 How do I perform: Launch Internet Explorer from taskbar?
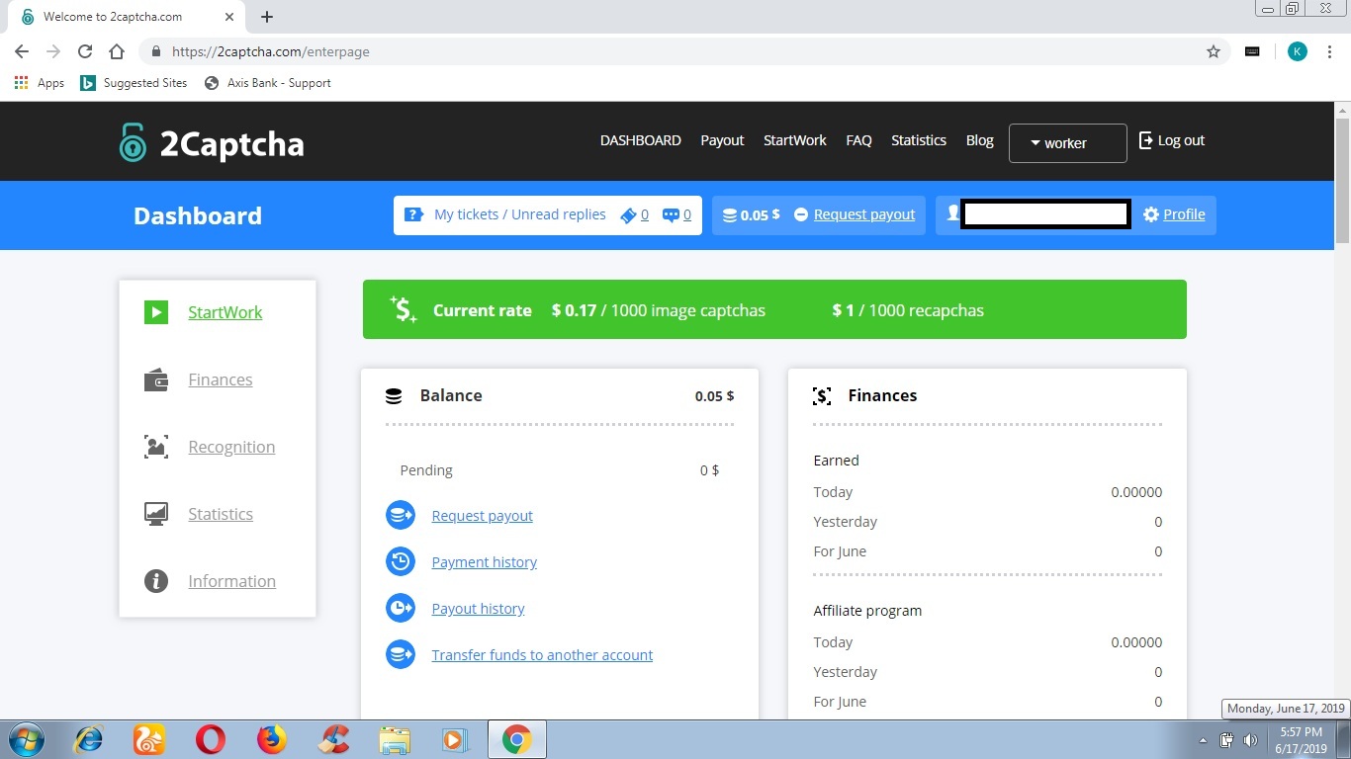coord(88,739)
